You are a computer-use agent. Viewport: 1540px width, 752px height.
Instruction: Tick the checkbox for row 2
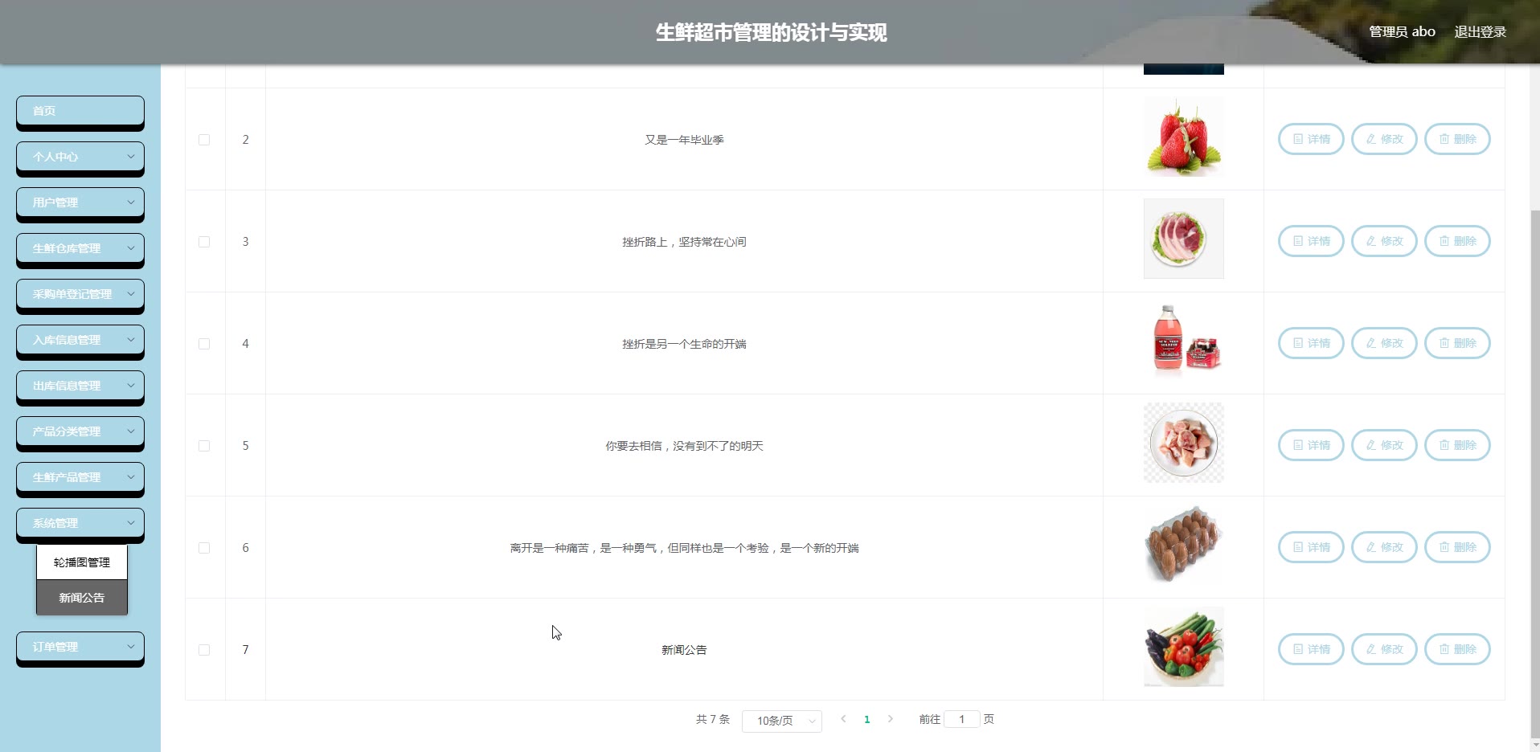(204, 140)
